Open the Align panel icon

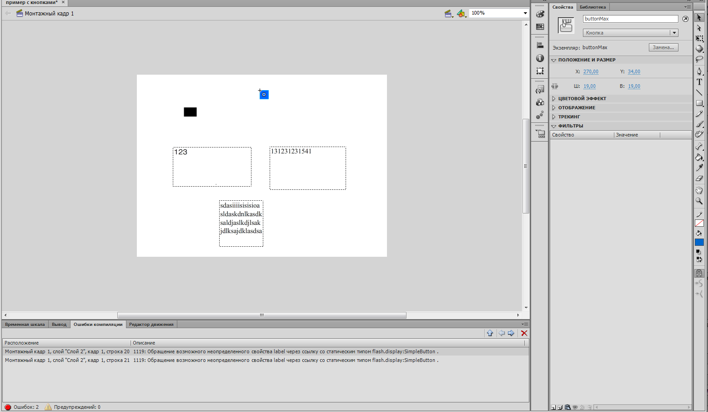(540, 46)
